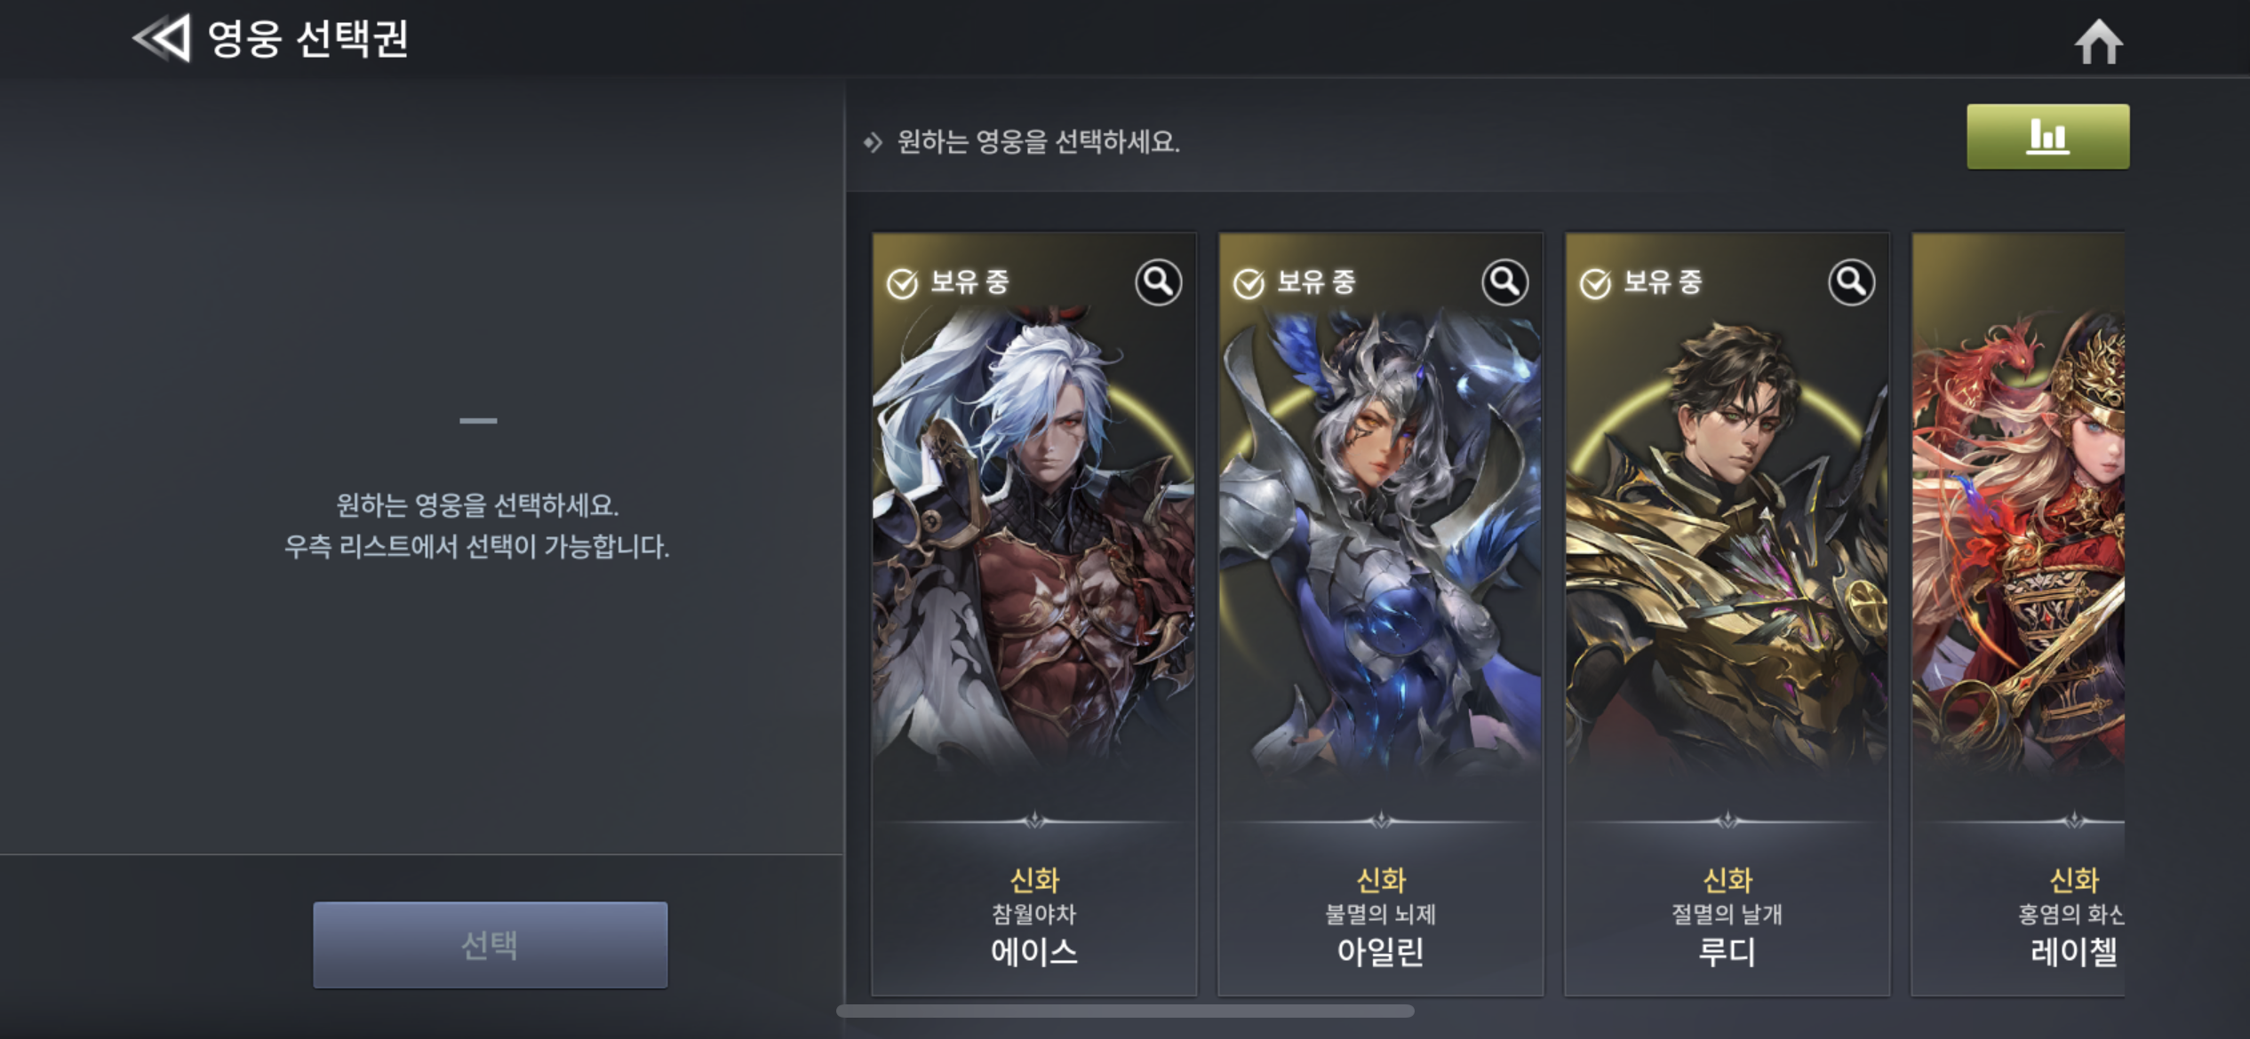Open the green statistics chart button
This screenshot has width=2250, height=1039.
click(x=2047, y=137)
